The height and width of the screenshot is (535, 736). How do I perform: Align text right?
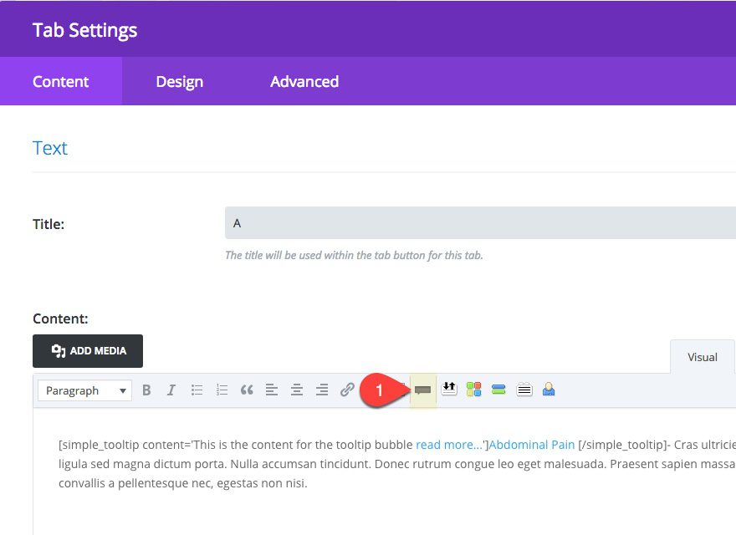click(x=321, y=390)
